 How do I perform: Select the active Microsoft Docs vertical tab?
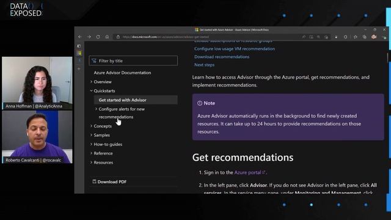[x=79, y=53]
